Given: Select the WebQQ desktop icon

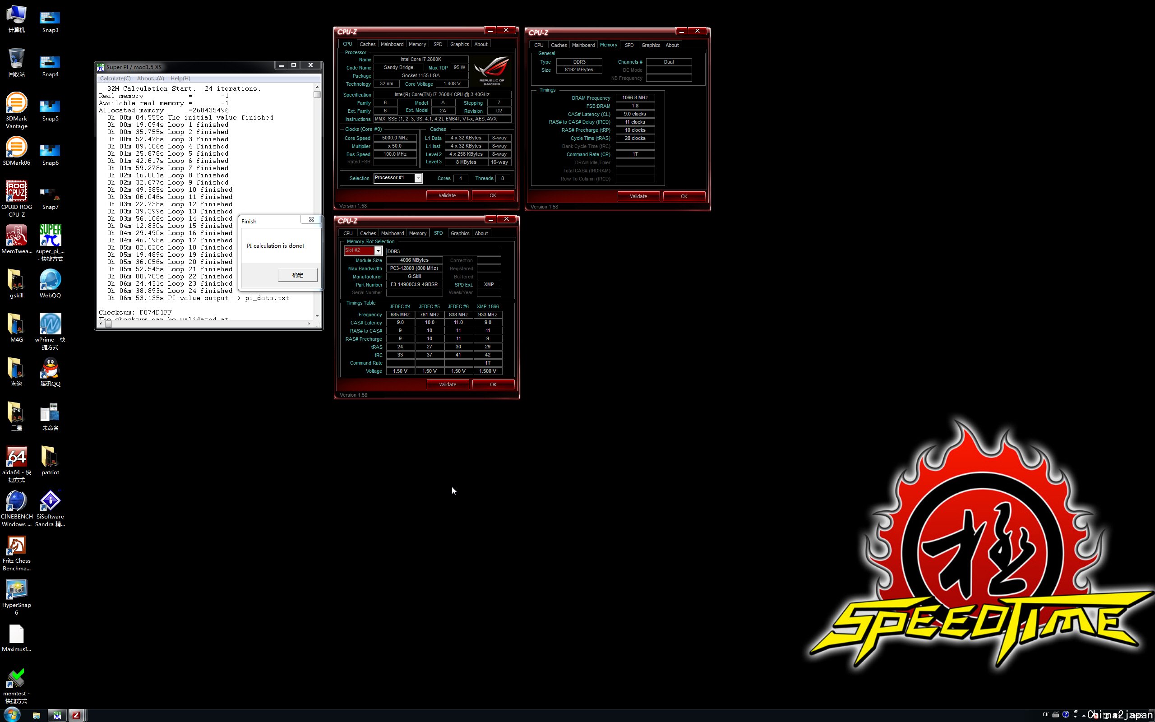Looking at the screenshot, I should [x=50, y=284].
